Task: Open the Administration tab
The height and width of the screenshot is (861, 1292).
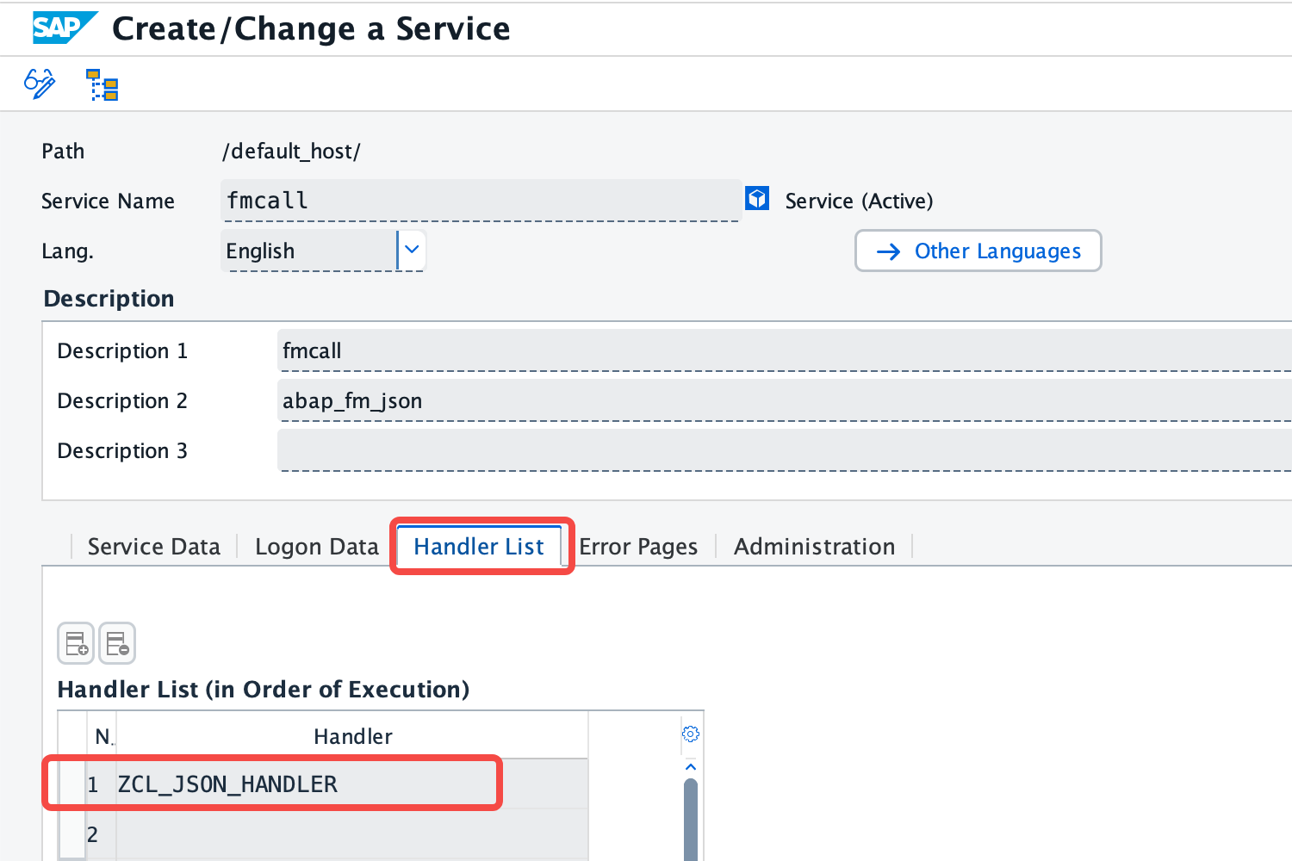Action: pyautogui.click(x=815, y=547)
